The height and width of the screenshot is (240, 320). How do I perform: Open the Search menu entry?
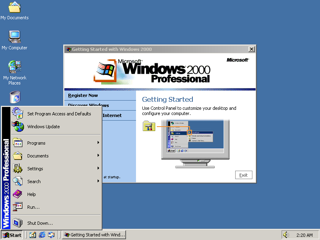click(x=56, y=182)
